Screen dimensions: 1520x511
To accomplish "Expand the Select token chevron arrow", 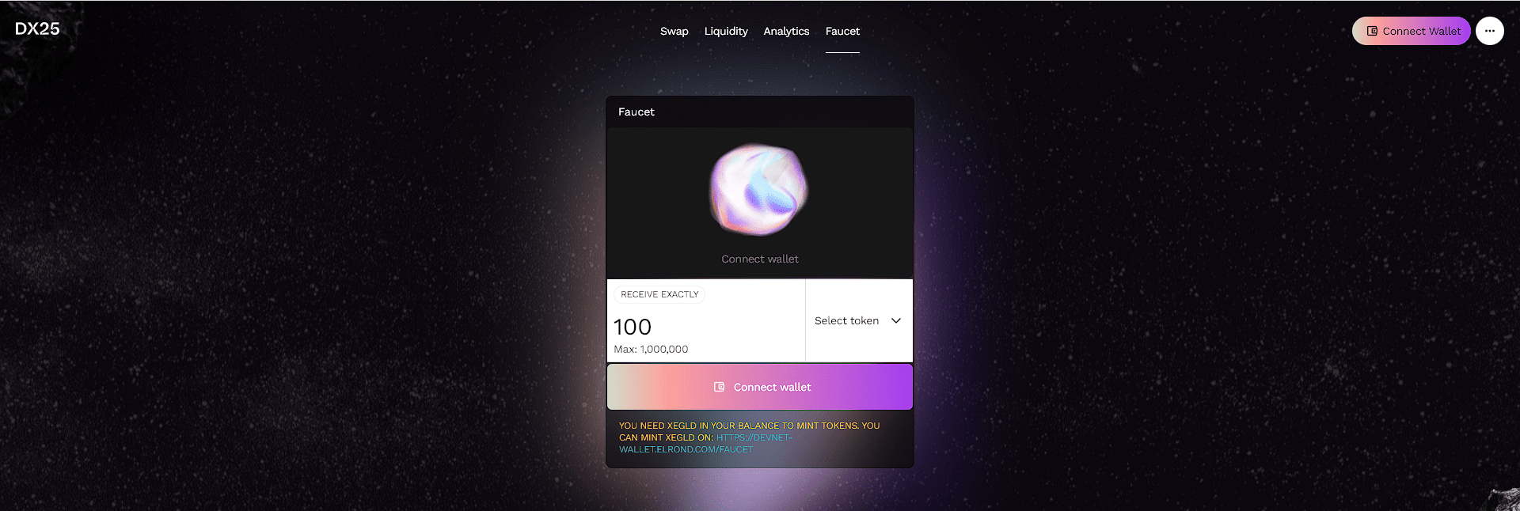I will tap(896, 320).
